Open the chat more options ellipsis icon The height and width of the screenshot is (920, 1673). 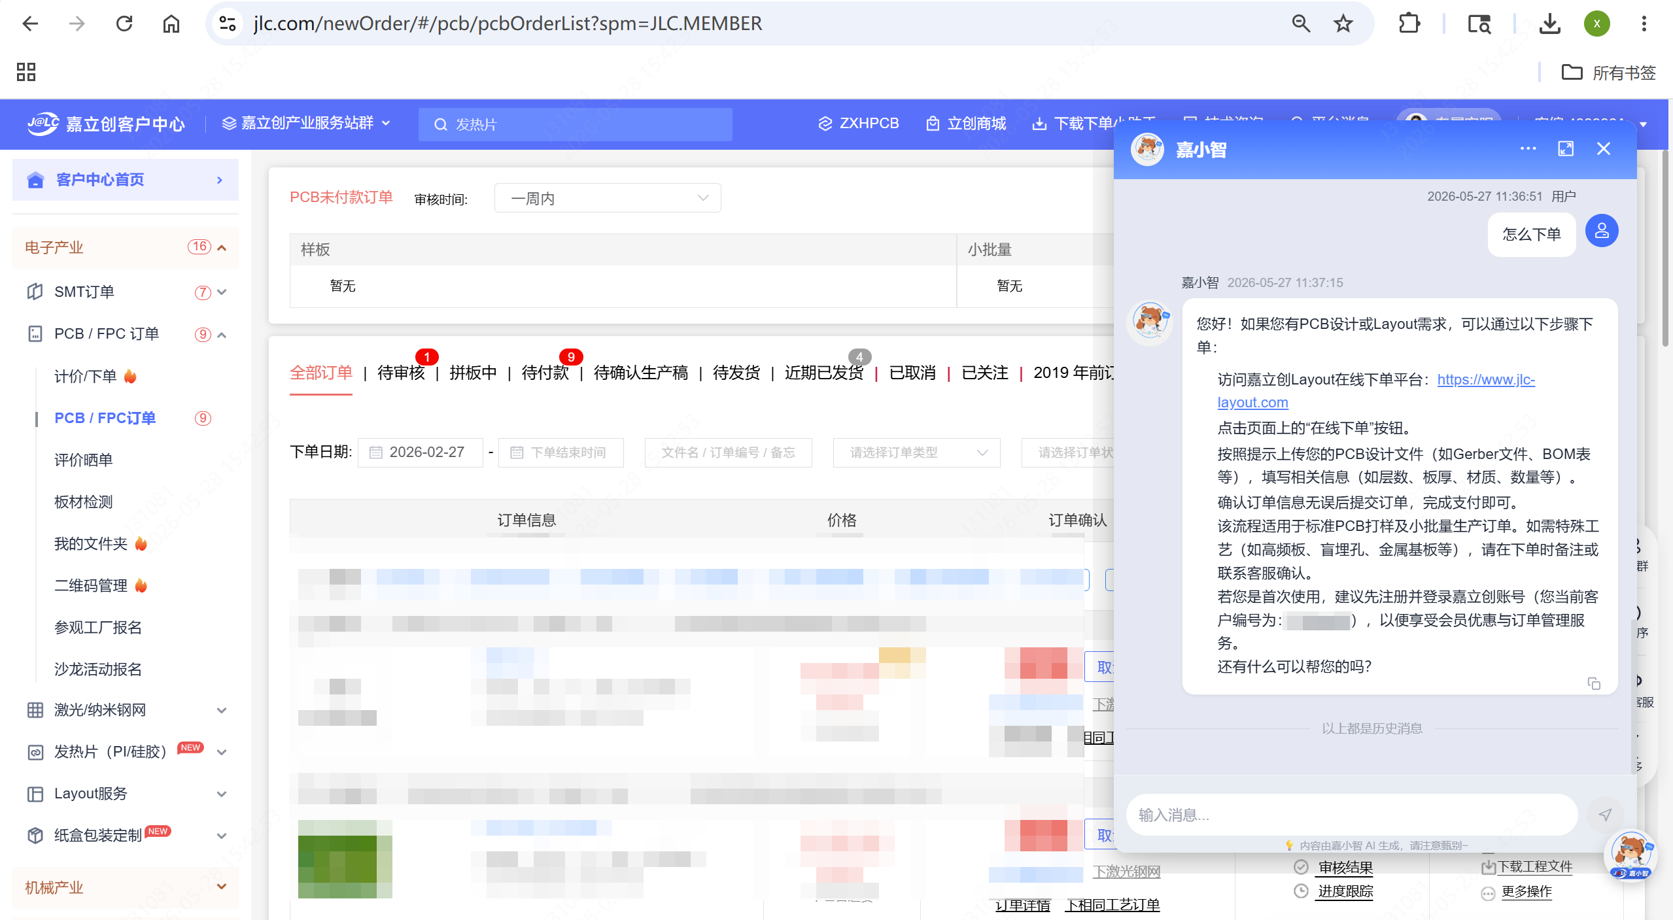tap(1528, 149)
